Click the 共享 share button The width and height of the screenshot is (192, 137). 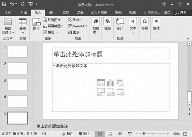[x=181, y=13]
